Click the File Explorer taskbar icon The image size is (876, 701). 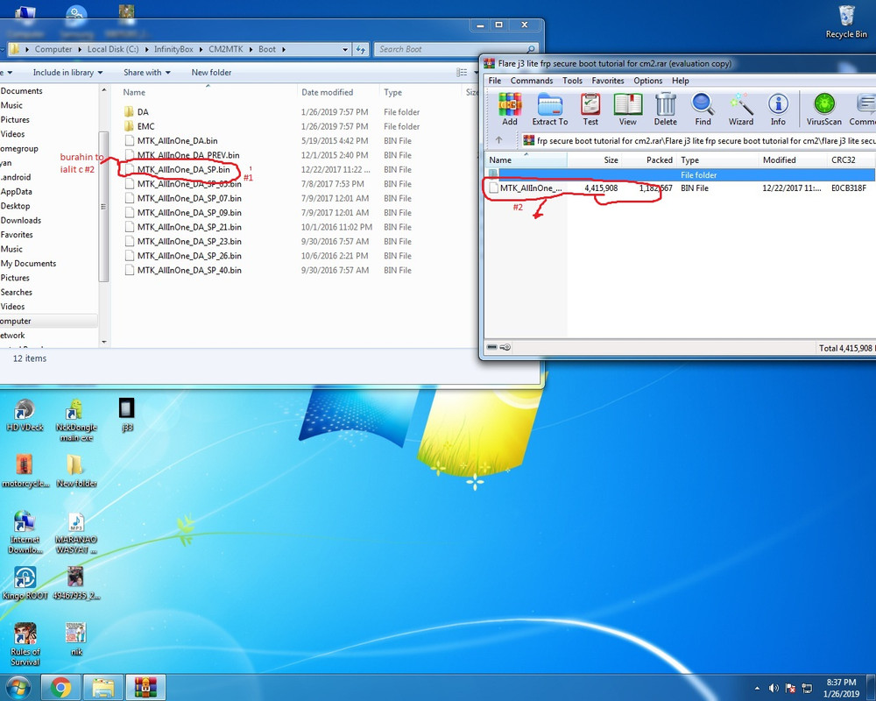[102, 687]
